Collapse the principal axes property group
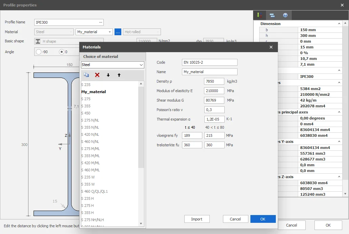 tap(339, 112)
